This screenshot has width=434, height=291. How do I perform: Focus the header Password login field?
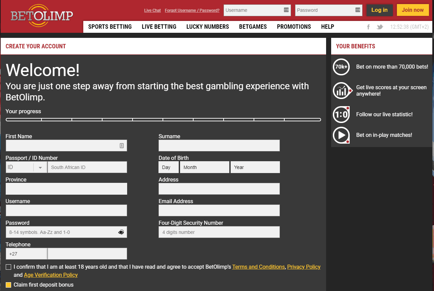click(x=329, y=10)
